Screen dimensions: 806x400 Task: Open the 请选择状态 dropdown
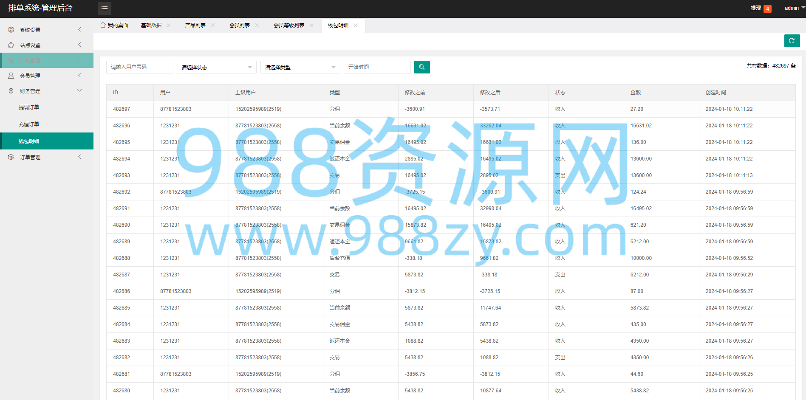click(217, 67)
